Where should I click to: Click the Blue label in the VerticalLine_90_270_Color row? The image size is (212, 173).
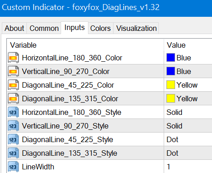click(184, 71)
